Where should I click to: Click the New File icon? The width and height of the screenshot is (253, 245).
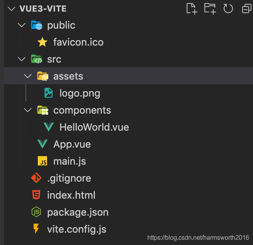tap(192, 9)
